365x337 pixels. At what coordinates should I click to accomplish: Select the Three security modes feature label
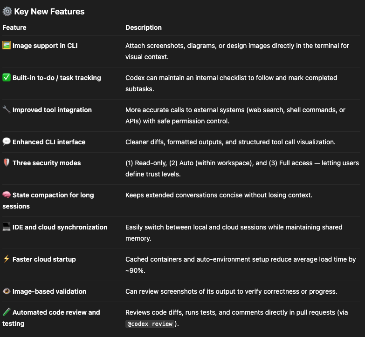(x=47, y=163)
